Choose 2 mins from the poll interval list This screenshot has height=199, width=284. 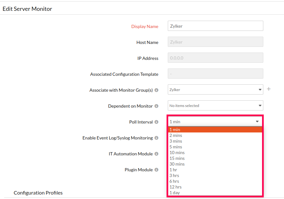point(215,135)
